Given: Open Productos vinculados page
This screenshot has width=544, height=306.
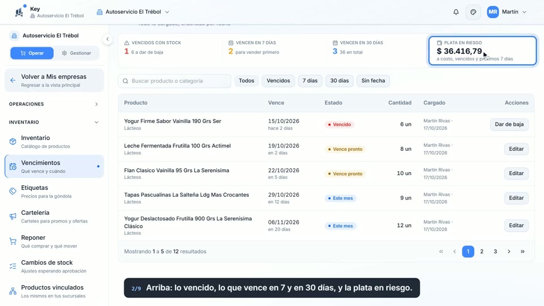Looking at the screenshot, I should point(54,291).
